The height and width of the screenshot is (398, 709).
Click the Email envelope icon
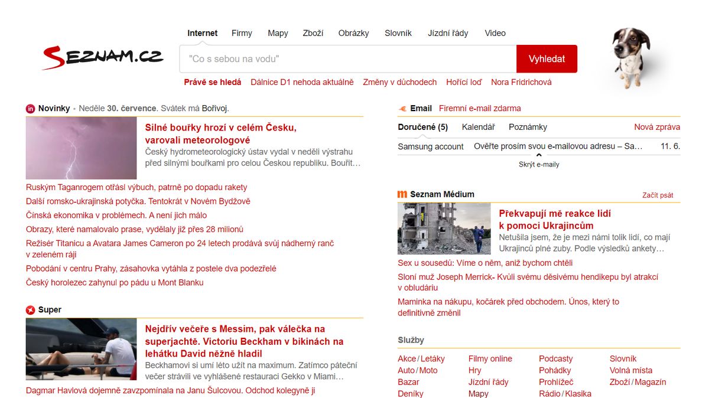402,109
